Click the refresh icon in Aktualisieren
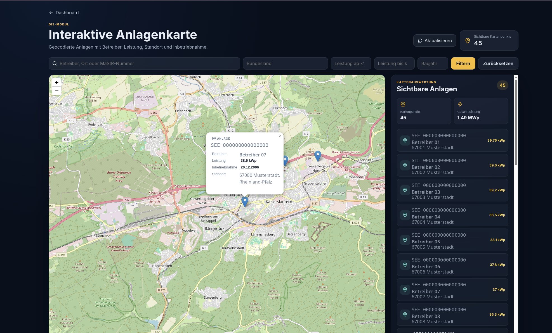The image size is (552, 333). [420, 41]
